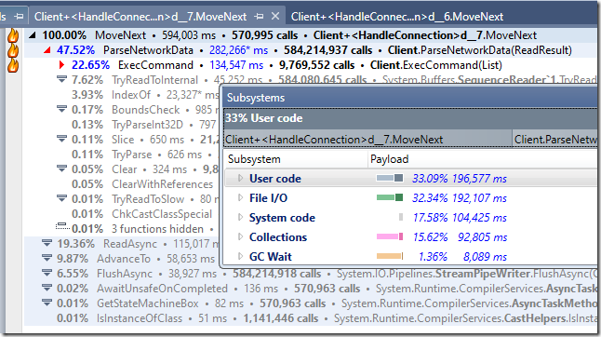Click the orange GC Wait payload bar
Screen dimensions: 601x337
390,256
